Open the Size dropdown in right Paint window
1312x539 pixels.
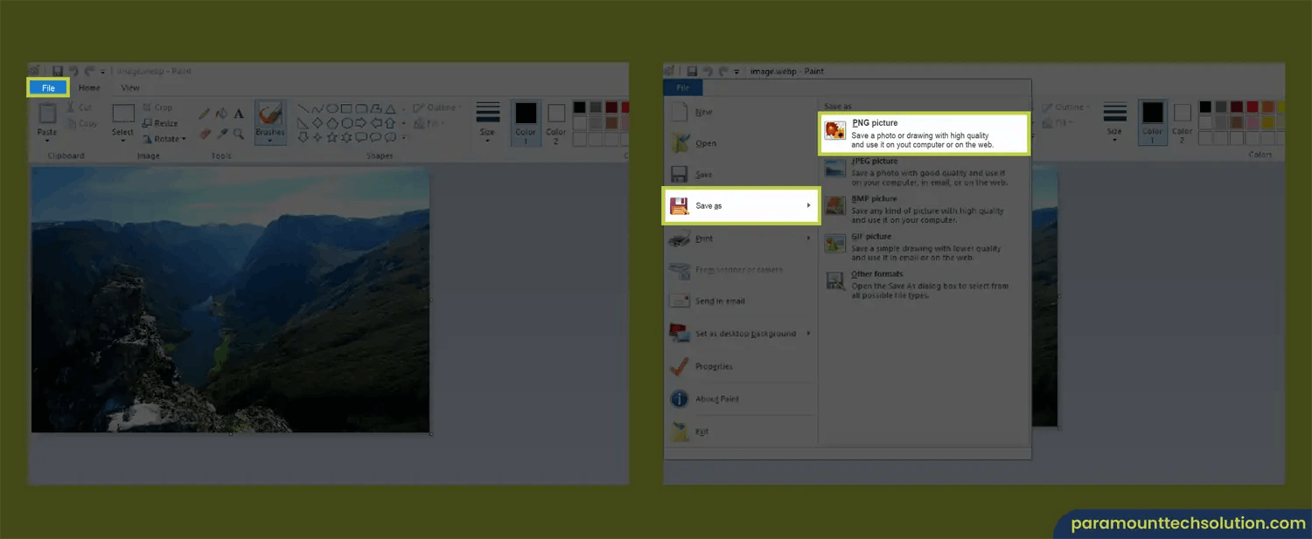[x=1114, y=122]
